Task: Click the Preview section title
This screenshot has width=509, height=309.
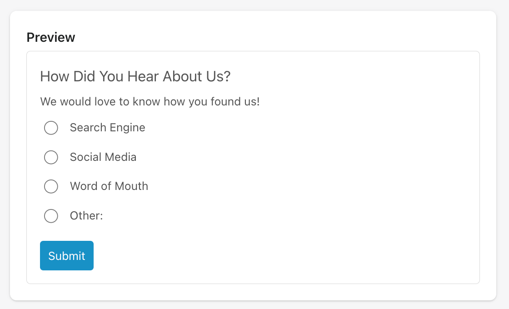Action: [51, 37]
